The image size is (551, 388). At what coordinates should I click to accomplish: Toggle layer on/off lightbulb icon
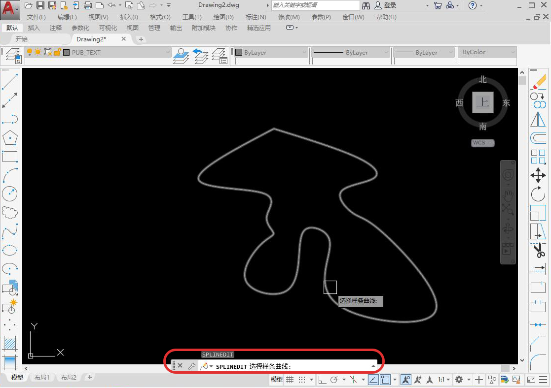point(30,52)
